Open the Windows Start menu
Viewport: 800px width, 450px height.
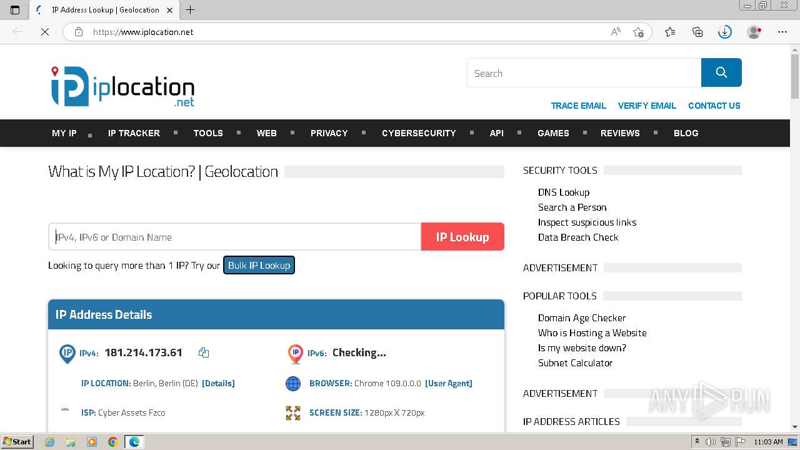17,442
